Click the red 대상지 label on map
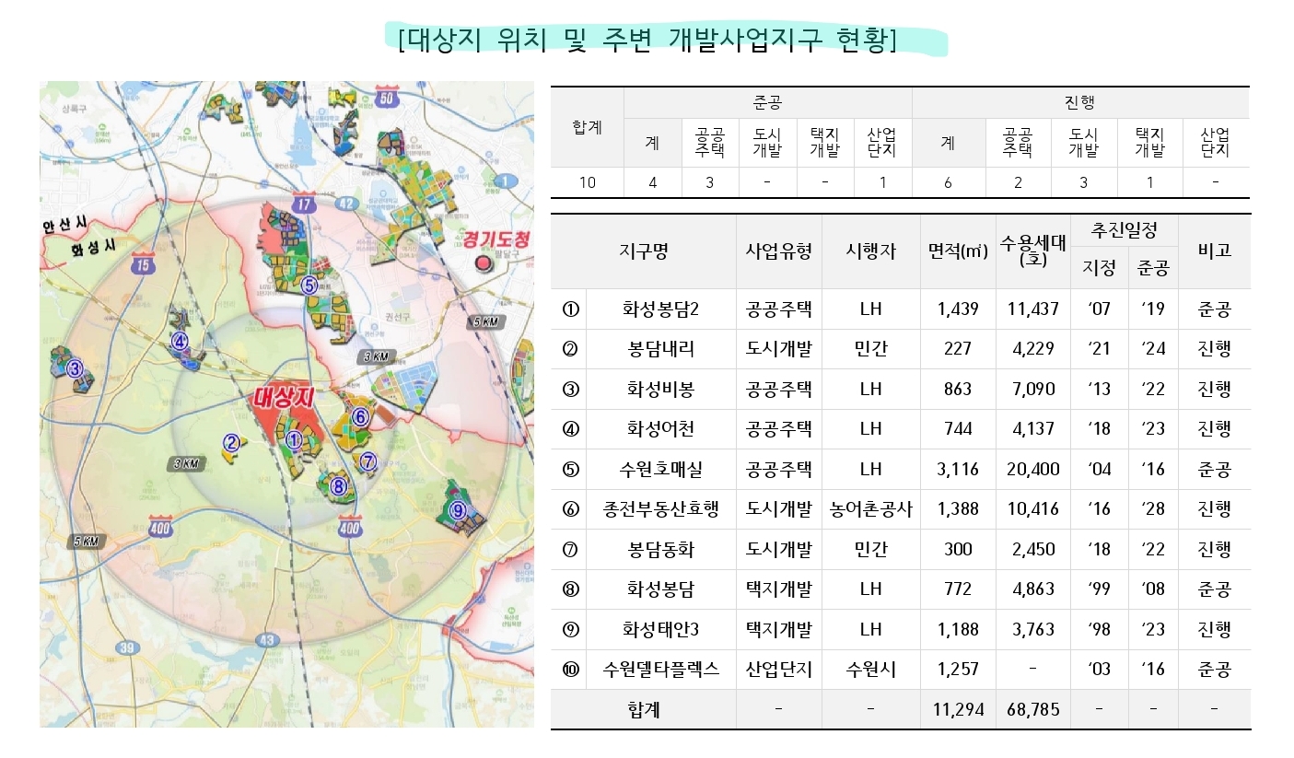 284,397
